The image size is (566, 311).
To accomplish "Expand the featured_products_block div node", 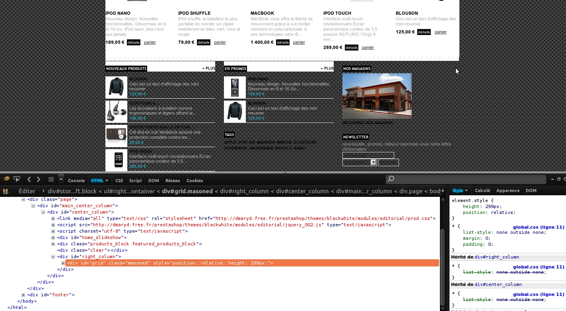I will [53, 244].
